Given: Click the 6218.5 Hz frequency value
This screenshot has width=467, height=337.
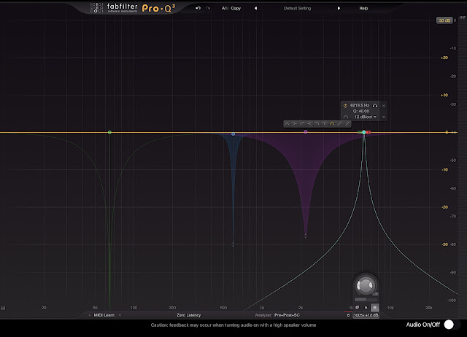Looking at the screenshot, I should click(360, 105).
